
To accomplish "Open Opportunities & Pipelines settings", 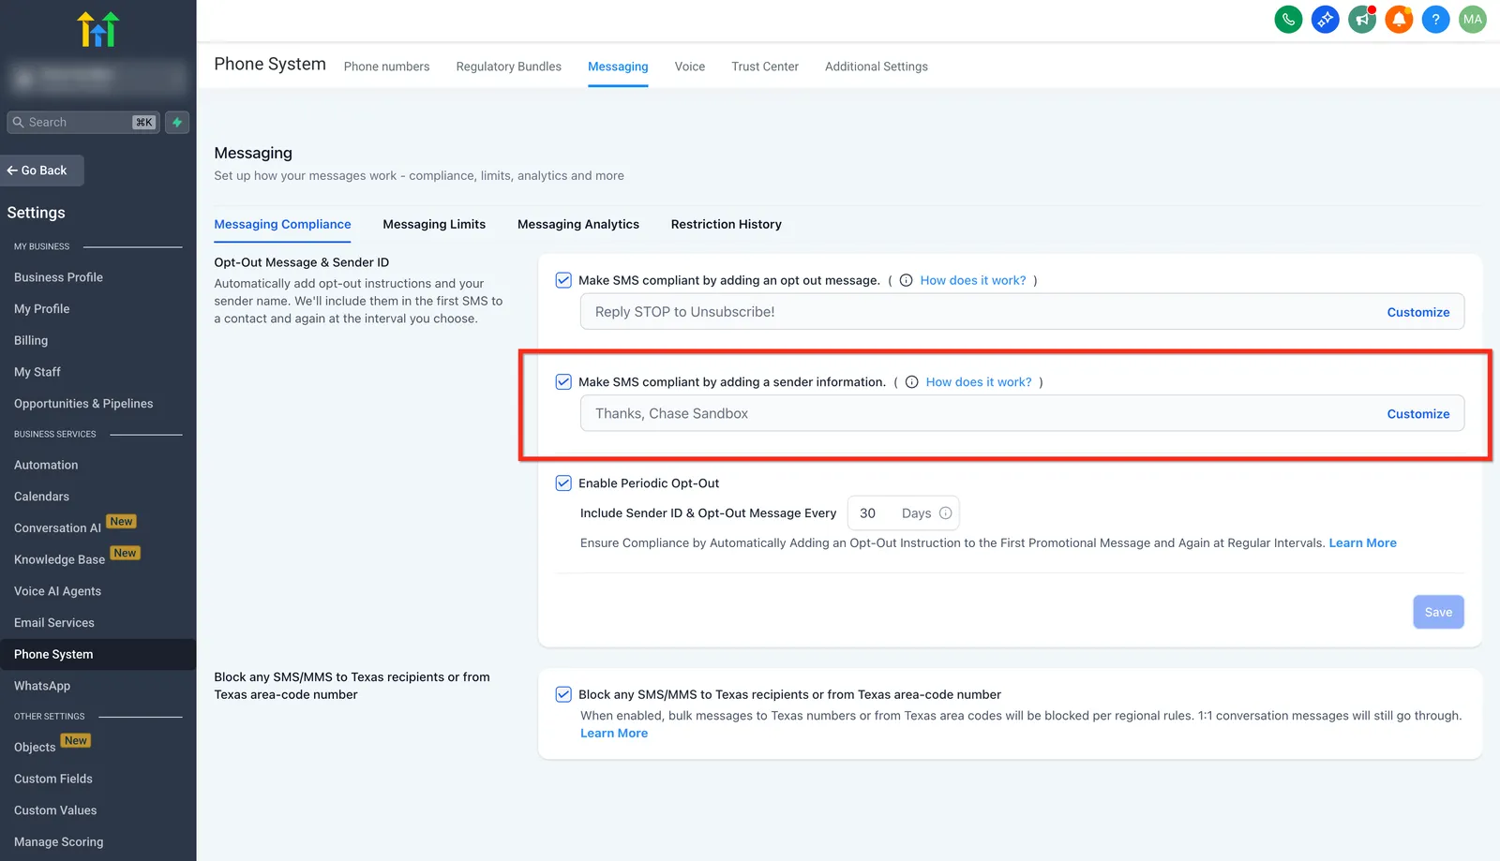I will [x=83, y=404].
